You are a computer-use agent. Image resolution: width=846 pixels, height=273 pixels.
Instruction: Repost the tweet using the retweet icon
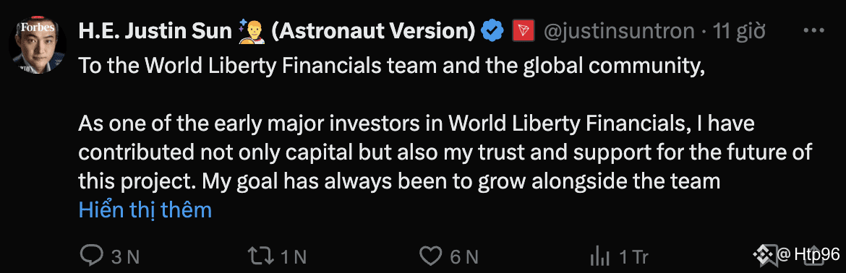260,256
